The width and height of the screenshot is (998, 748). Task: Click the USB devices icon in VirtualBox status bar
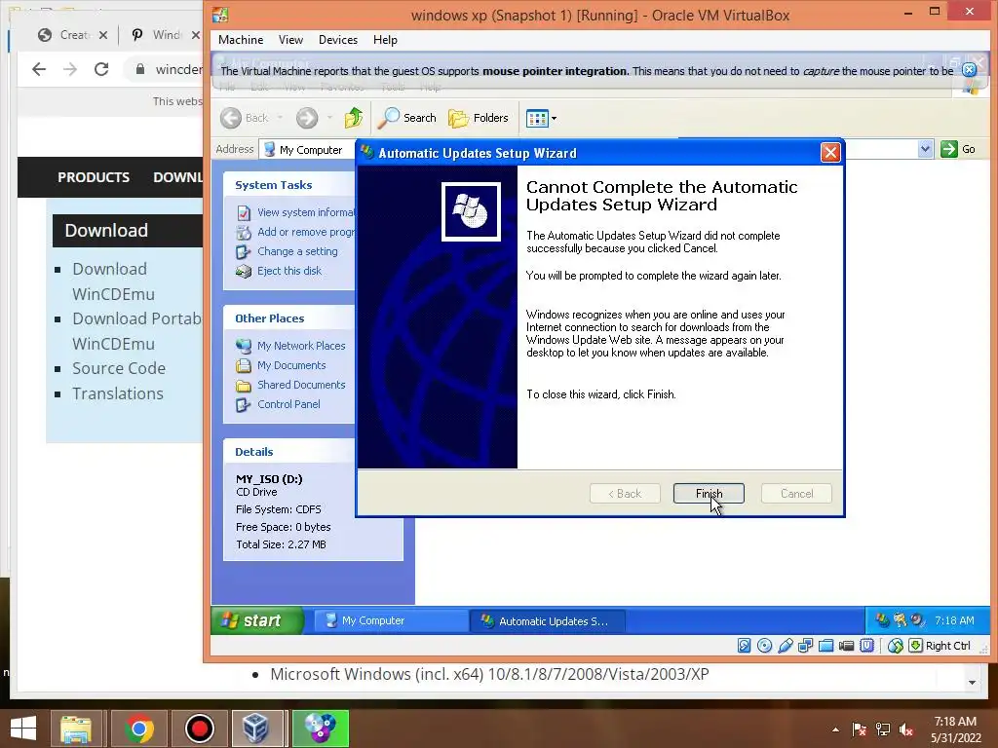click(x=785, y=646)
